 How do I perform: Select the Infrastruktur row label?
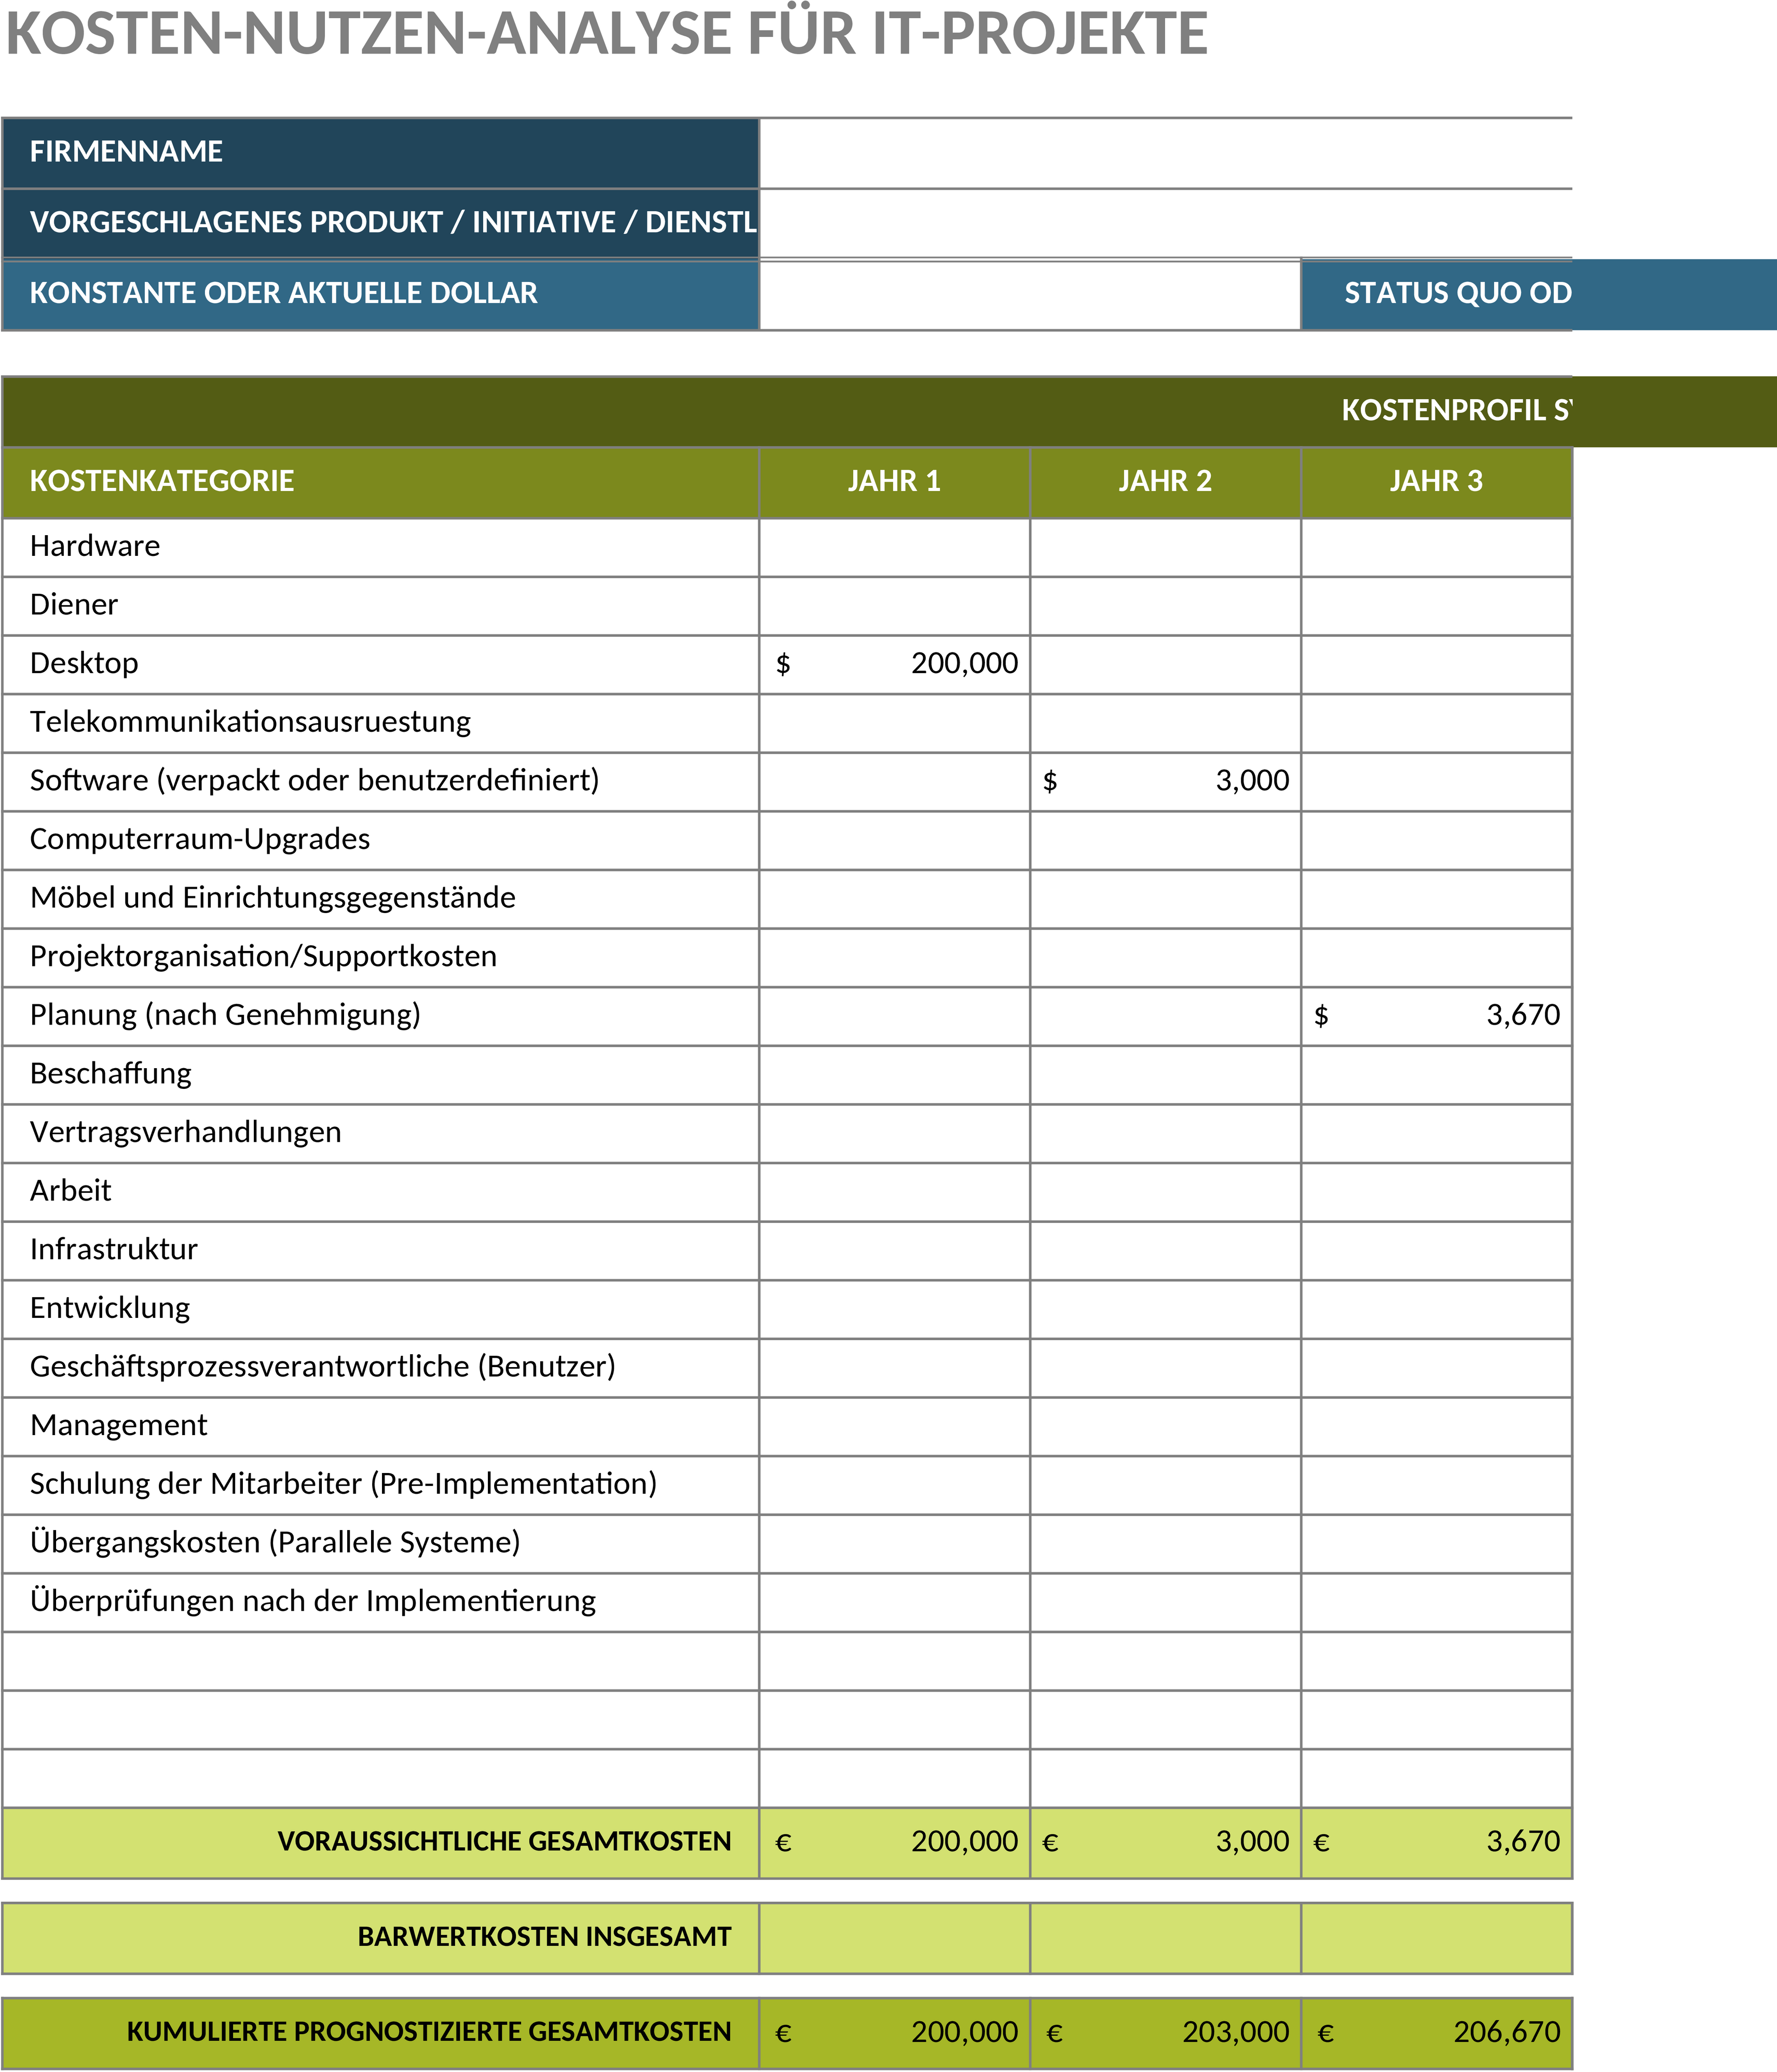pos(114,1250)
